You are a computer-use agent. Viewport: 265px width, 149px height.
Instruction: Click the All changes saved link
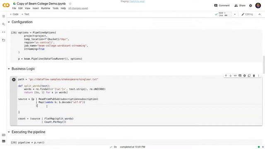pos(78,8)
